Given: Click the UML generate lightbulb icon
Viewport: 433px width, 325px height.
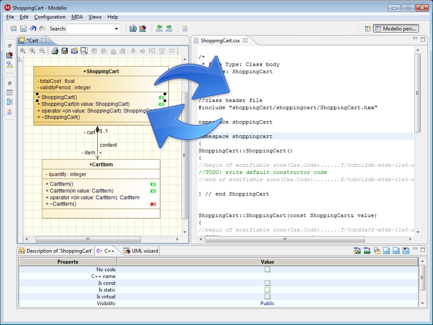Looking at the screenshot, I should coord(357,251).
